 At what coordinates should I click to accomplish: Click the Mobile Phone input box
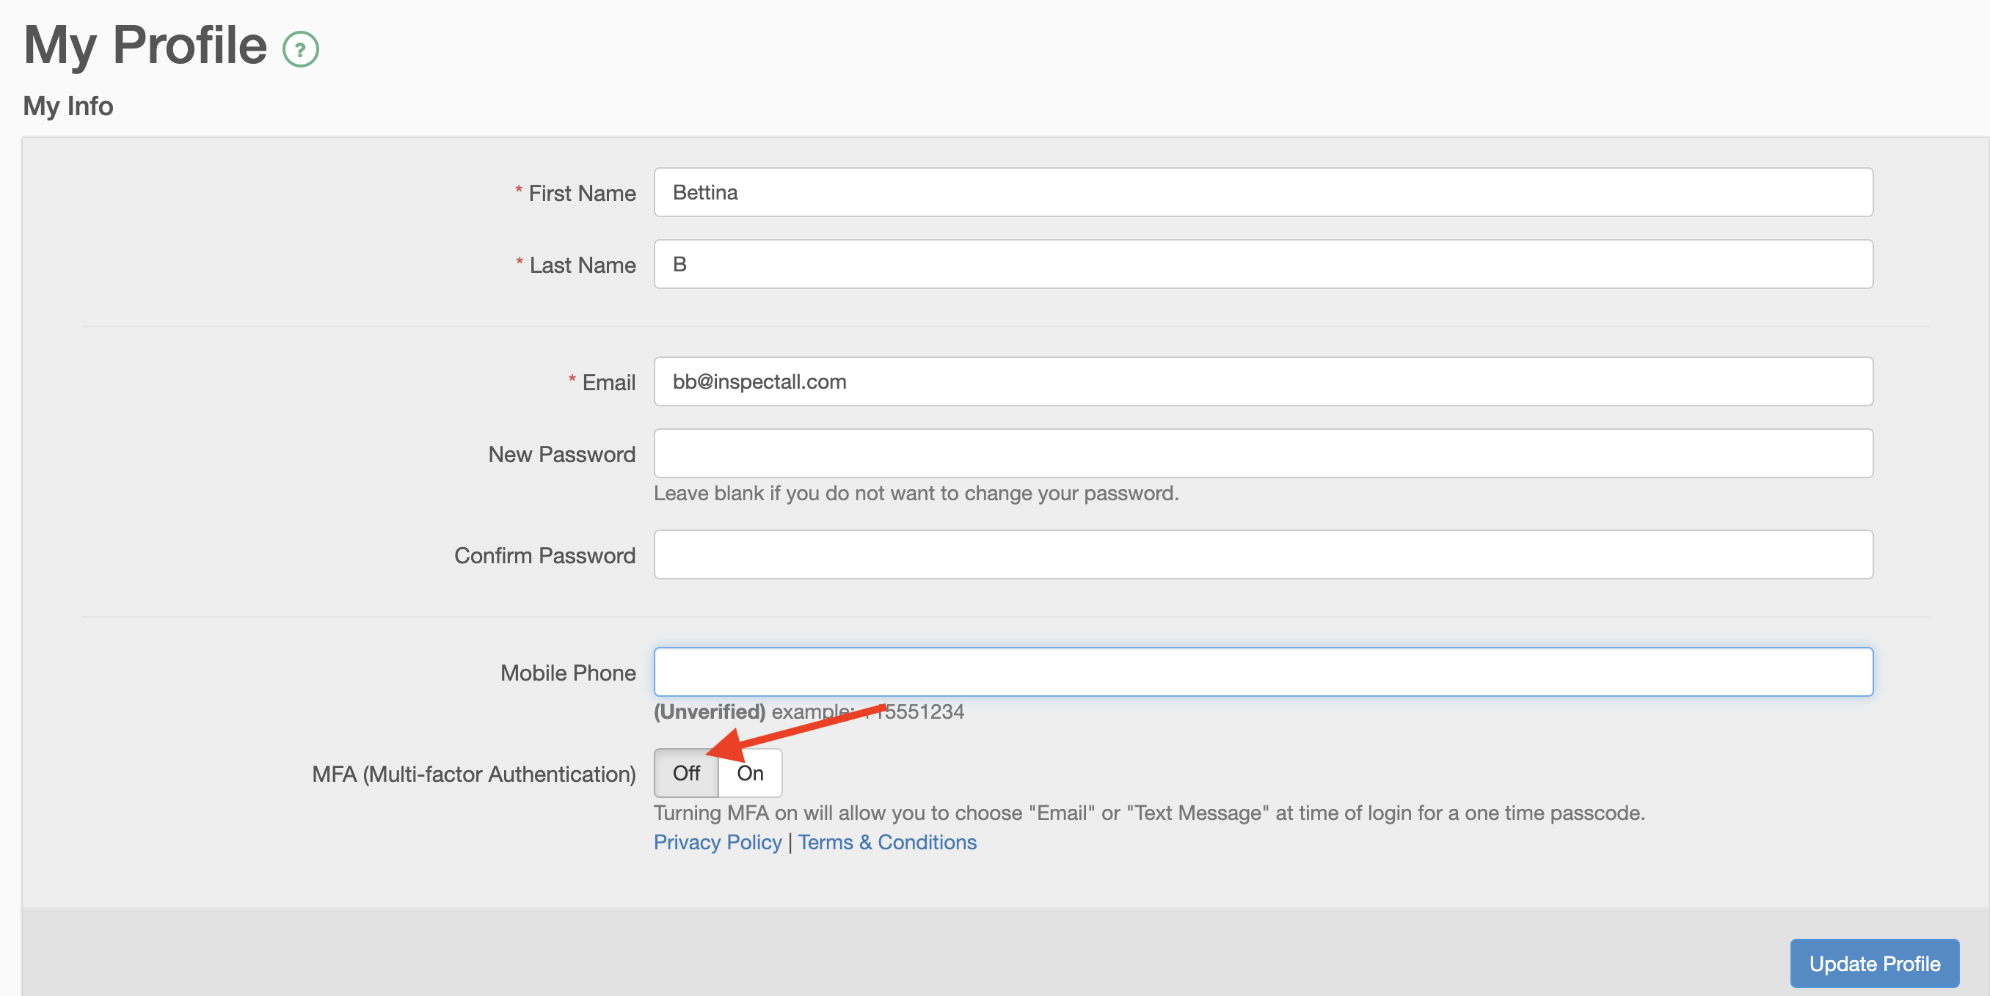(1263, 672)
